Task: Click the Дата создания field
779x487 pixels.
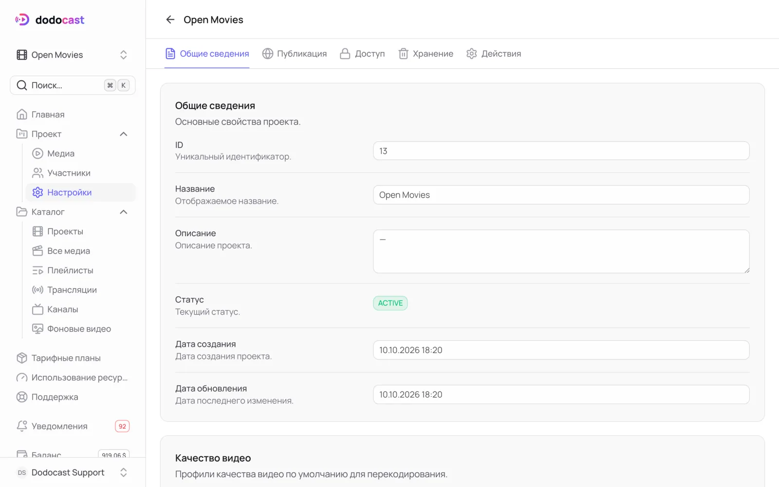Action: point(561,350)
